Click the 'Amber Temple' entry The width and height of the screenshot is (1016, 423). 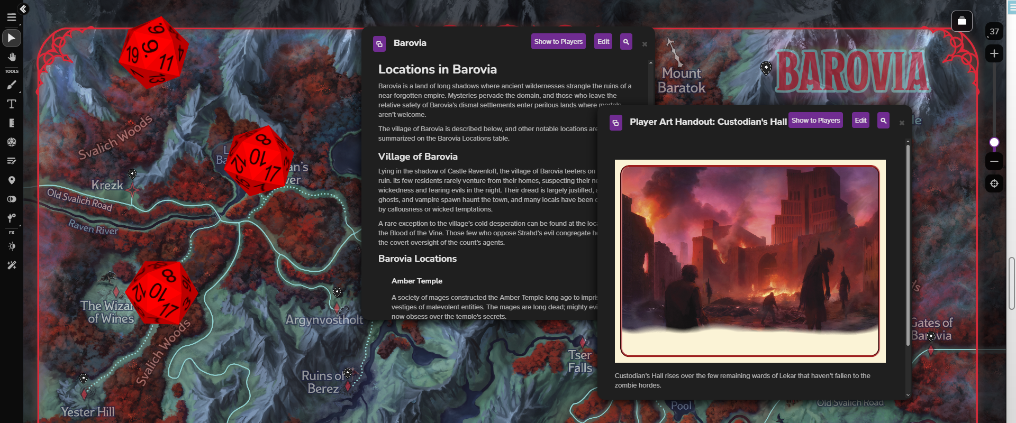coord(417,281)
